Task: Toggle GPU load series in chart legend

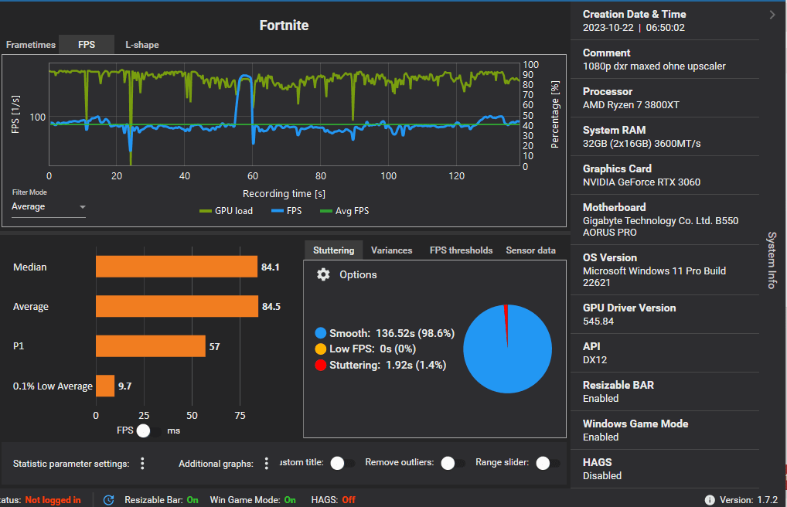Action: click(227, 211)
